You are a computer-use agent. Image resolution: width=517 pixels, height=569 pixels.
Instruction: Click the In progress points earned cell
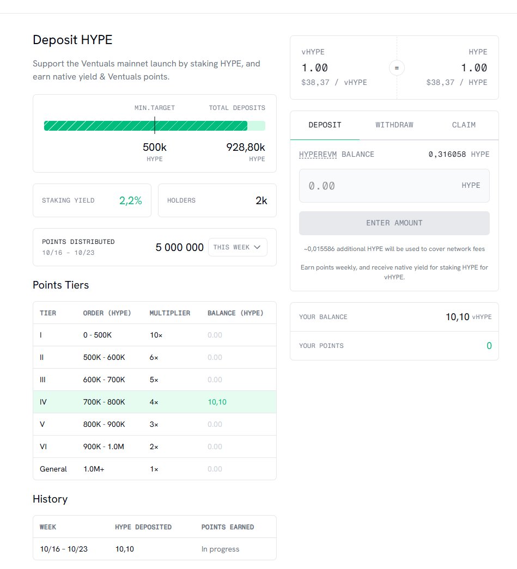[x=221, y=549]
